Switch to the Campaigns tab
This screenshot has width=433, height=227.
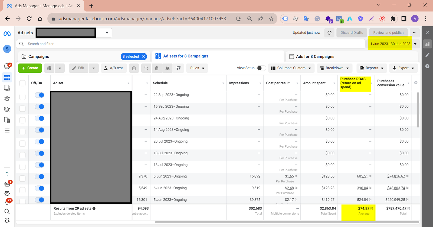point(39,56)
